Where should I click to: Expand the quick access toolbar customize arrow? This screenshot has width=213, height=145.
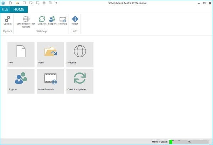[x=56, y=3]
